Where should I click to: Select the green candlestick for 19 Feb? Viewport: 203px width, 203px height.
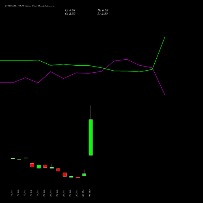point(39,166)
